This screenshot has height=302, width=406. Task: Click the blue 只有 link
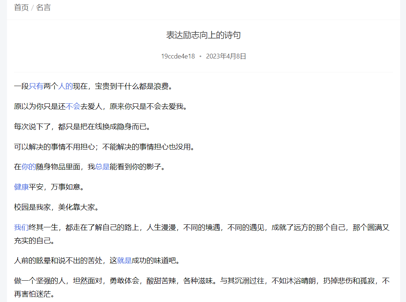point(36,86)
